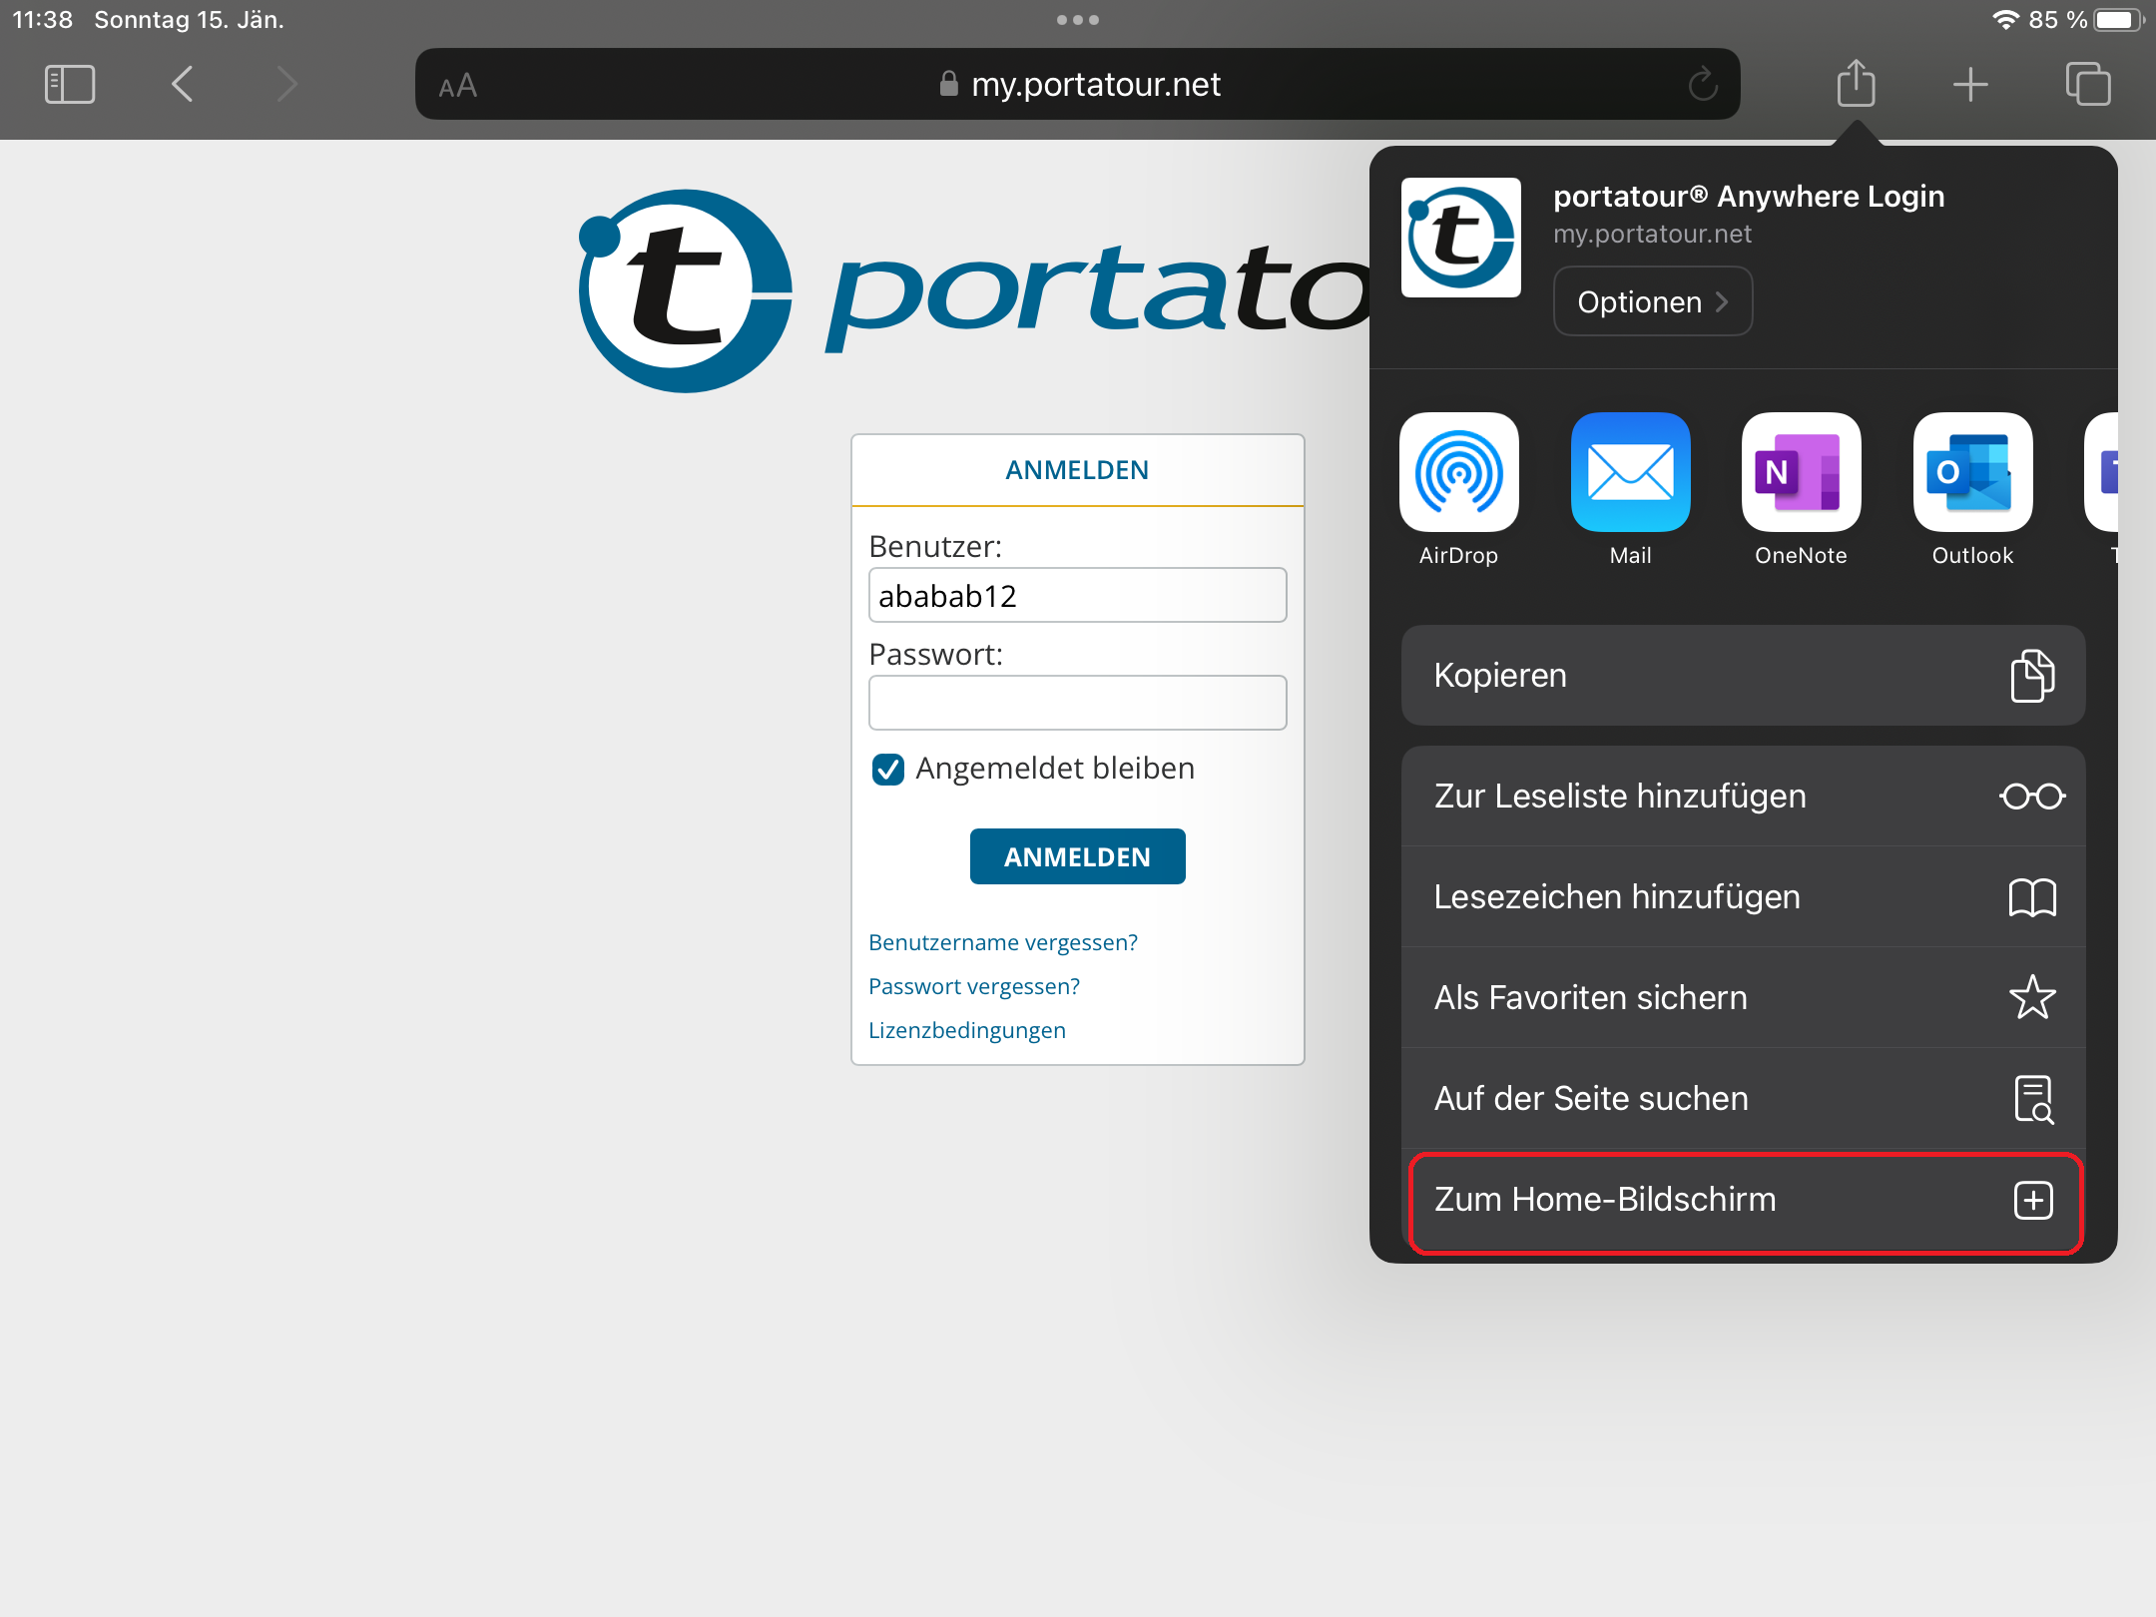Open a new tab with plus icon

pyautogui.click(x=1970, y=85)
